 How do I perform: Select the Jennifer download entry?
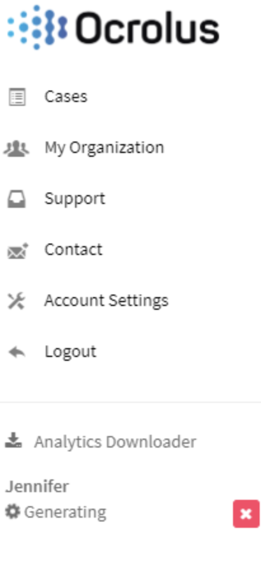[37, 486]
